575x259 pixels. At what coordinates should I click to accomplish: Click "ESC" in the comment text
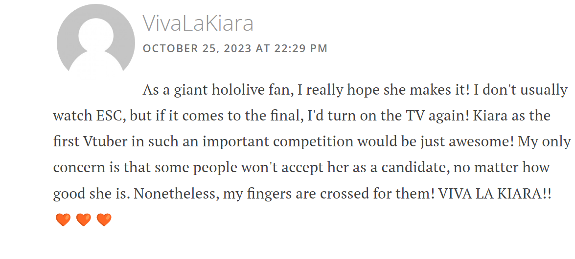109,116
